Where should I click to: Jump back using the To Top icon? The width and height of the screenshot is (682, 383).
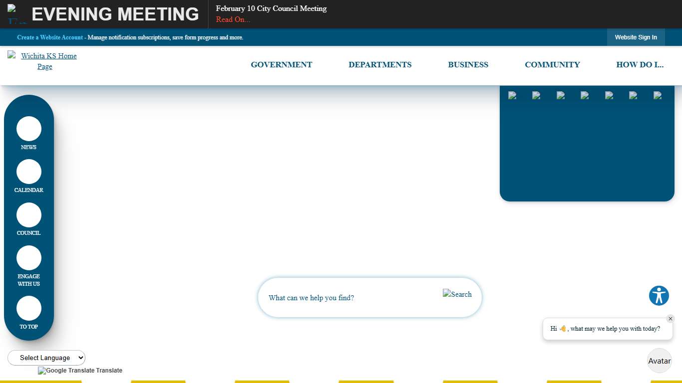[x=29, y=308]
